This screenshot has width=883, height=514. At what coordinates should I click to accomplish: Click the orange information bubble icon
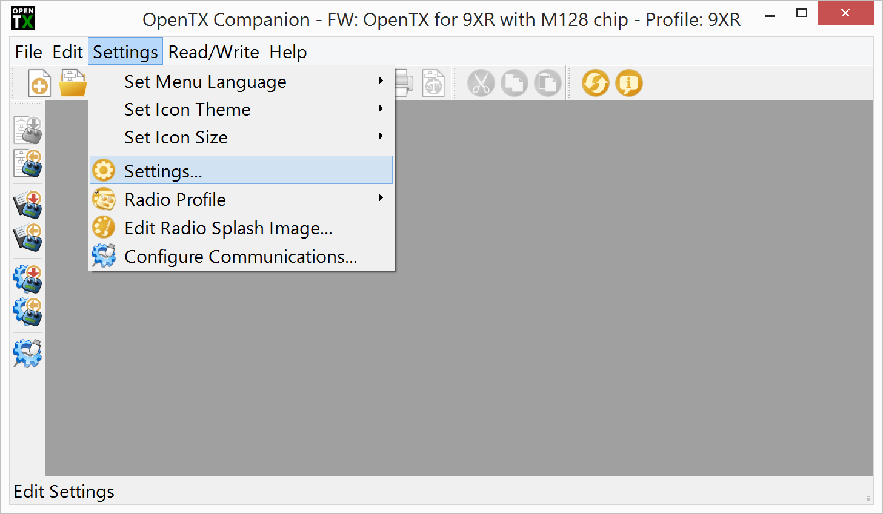(629, 83)
